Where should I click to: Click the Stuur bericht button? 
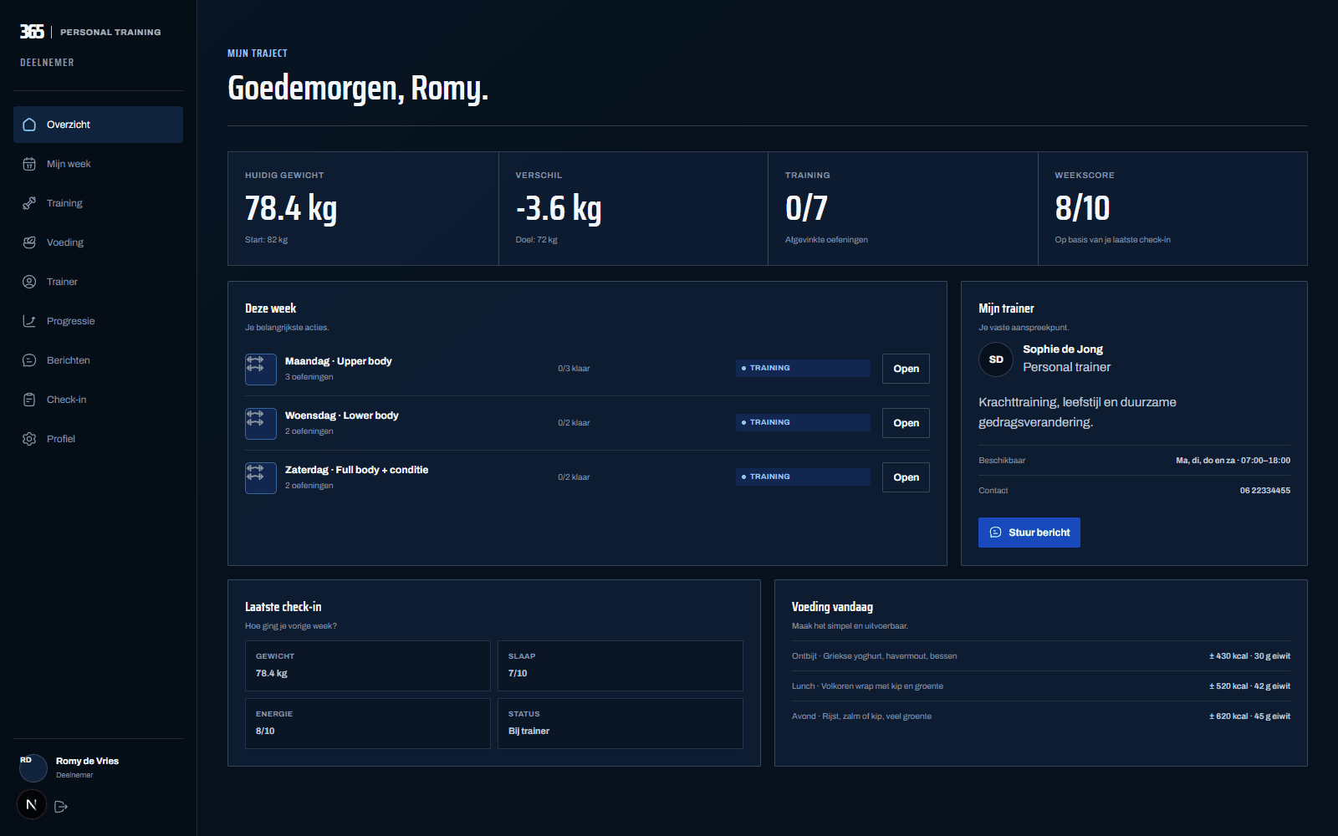(1029, 533)
